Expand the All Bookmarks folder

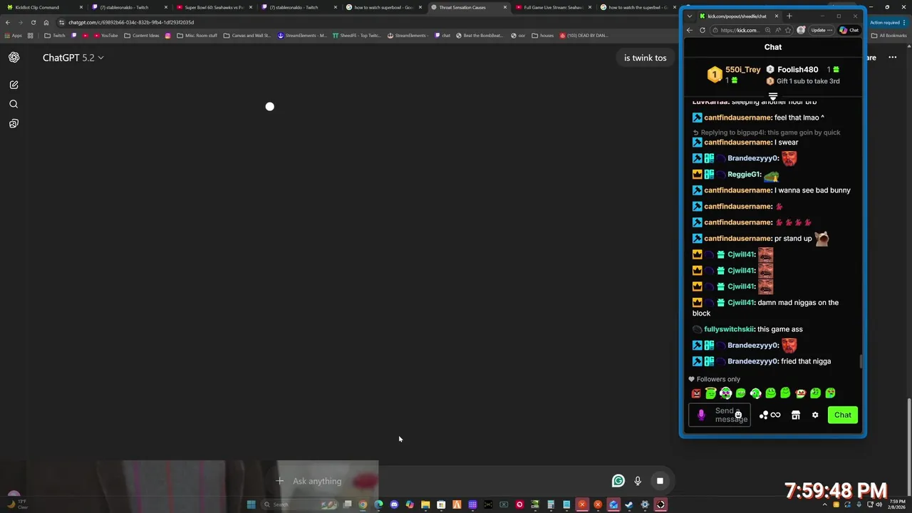pos(889,35)
